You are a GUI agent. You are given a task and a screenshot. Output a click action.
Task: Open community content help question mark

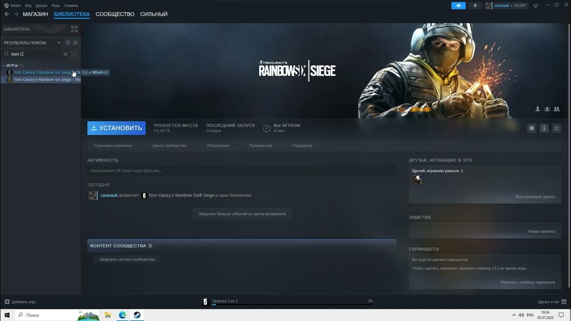click(x=150, y=246)
